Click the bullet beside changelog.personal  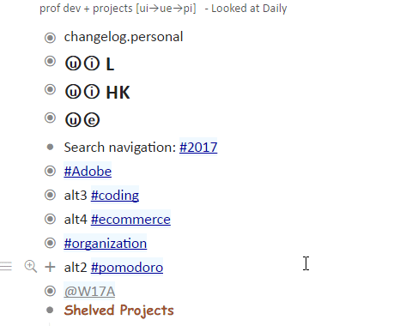(x=50, y=38)
